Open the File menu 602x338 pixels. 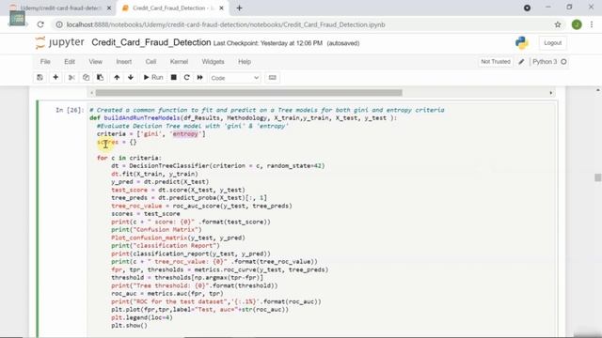tap(45, 62)
